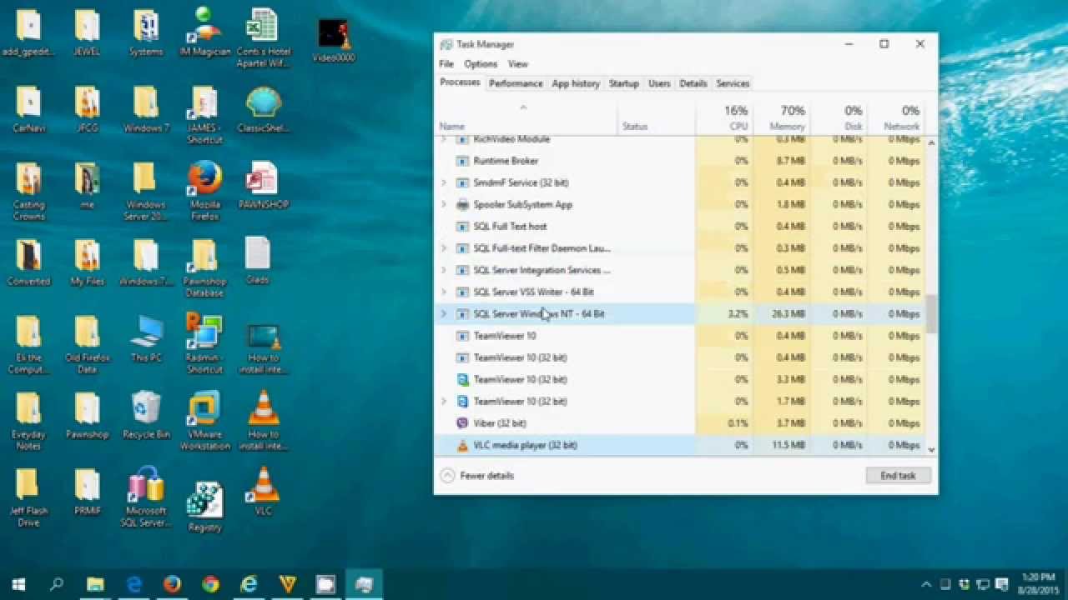The width and height of the screenshot is (1068, 600).
Task: Show hidden system tray icons chevron
Action: 926,585
